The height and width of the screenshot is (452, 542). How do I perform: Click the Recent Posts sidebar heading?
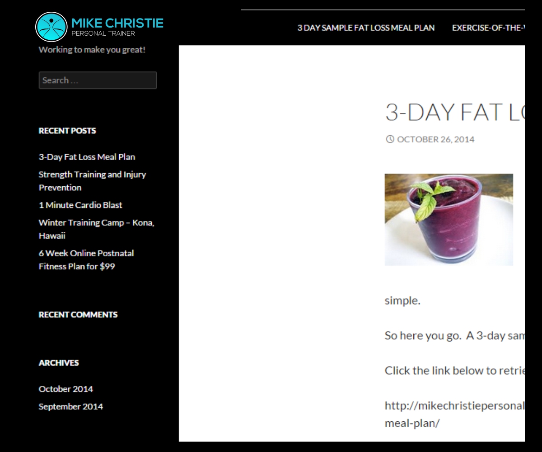67,131
